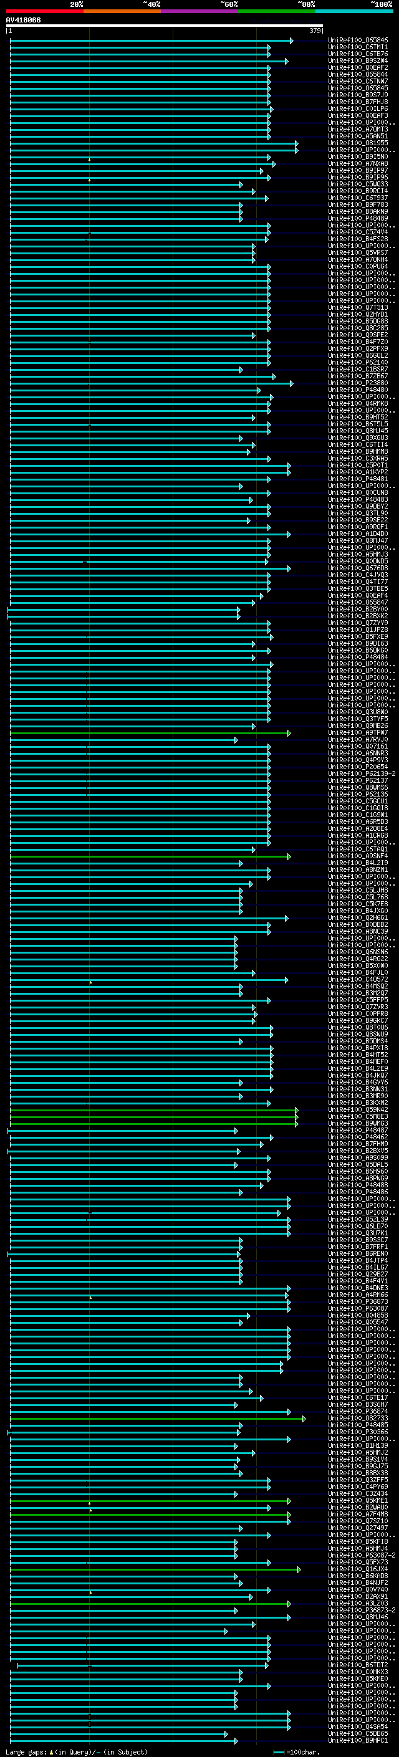Image resolution: width=399 pixels, height=1757 pixels.
Task: Select UniRef100_Q7T313 label
Action: pyautogui.click(x=358, y=308)
